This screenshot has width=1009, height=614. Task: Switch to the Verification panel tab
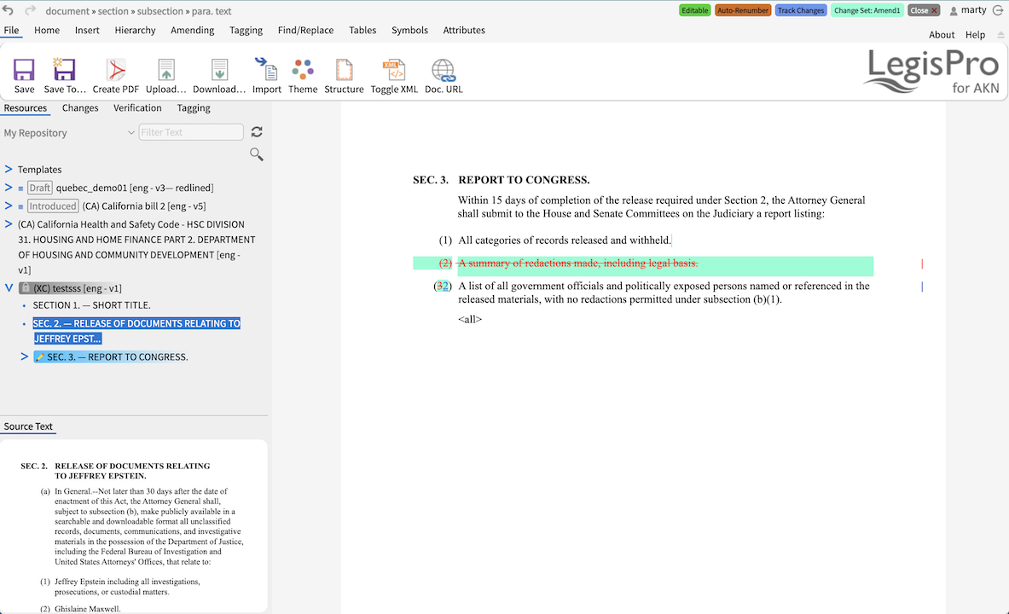137,108
